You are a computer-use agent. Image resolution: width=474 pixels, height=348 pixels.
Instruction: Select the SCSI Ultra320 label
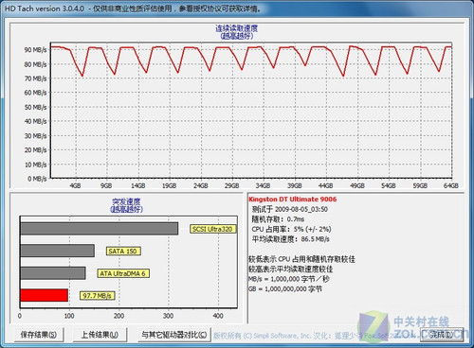tap(212, 229)
